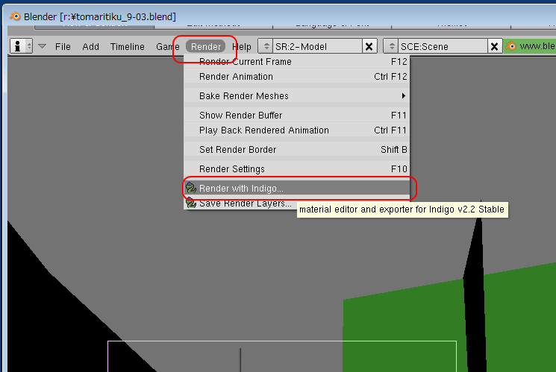Image resolution: width=556 pixels, height=372 pixels.
Task: Choose Render Current Frame
Action: coord(297,62)
